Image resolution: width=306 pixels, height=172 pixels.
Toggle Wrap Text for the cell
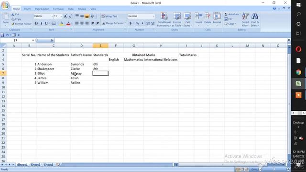coord(109,16)
